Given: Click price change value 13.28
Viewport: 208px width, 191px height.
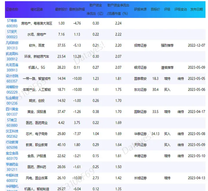Looking at the screenshot, I should tap(77, 56).
